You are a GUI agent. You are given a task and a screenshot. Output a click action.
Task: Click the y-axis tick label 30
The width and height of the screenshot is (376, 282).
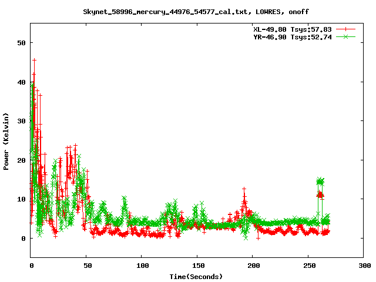(x=21, y=121)
